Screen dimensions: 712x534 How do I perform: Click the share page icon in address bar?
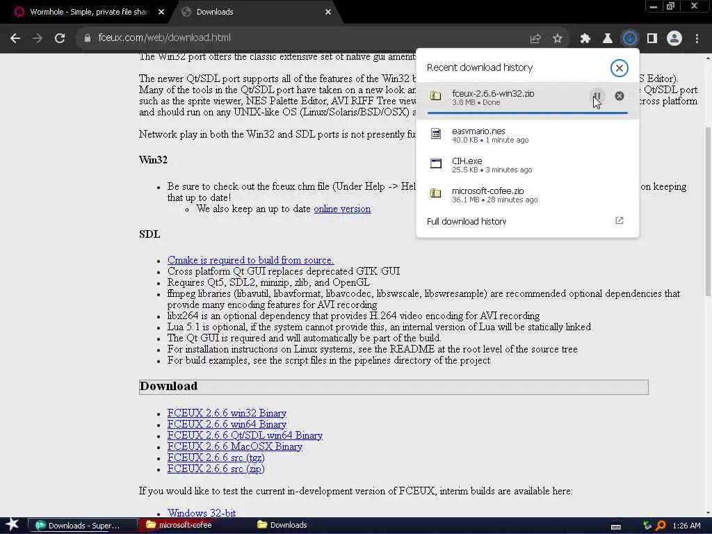click(x=535, y=39)
